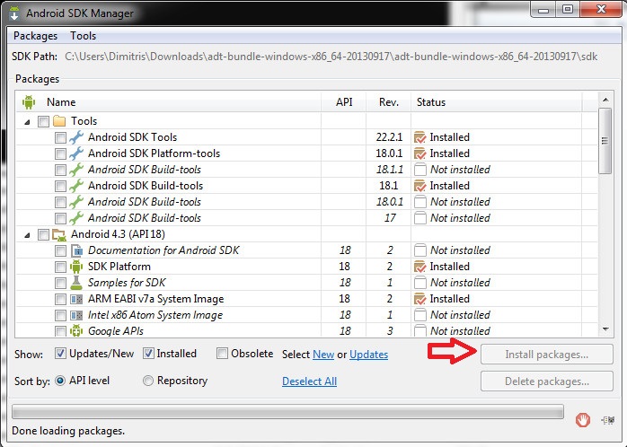Click the Updates link

[x=368, y=355]
